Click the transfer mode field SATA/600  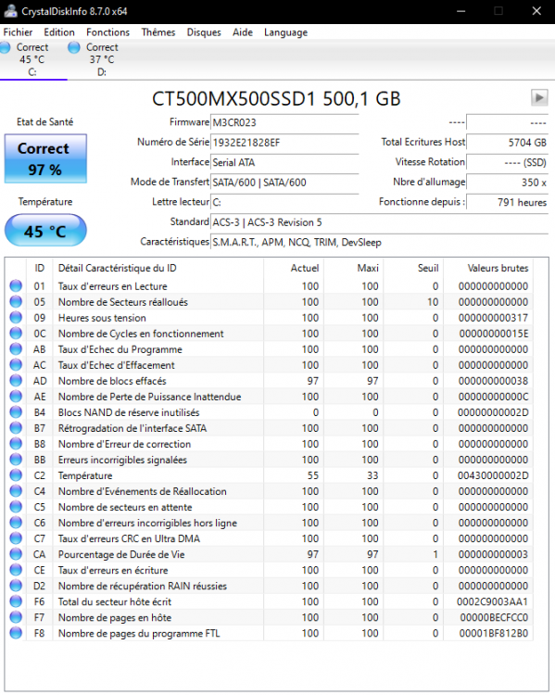point(284,183)
